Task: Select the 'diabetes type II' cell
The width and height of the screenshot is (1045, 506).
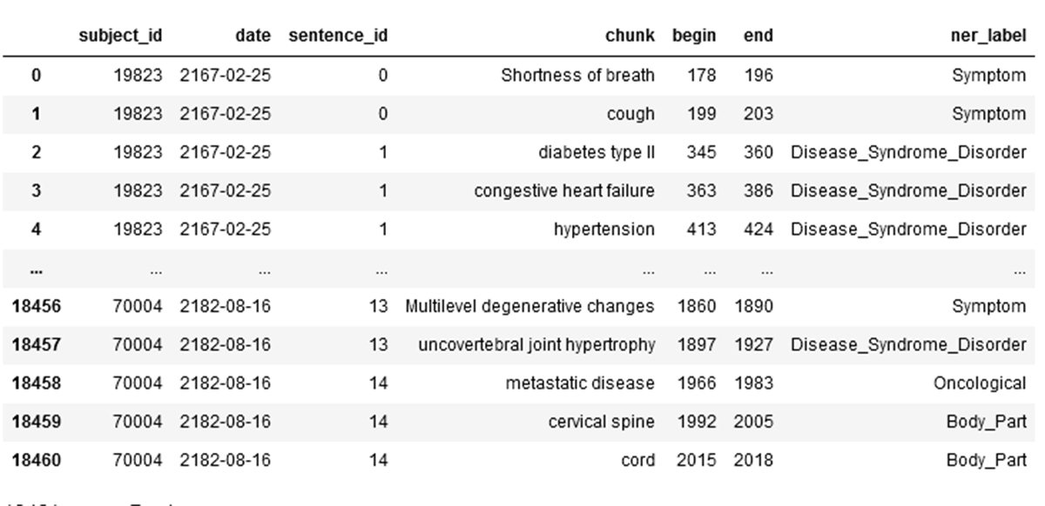Action: 597,152
